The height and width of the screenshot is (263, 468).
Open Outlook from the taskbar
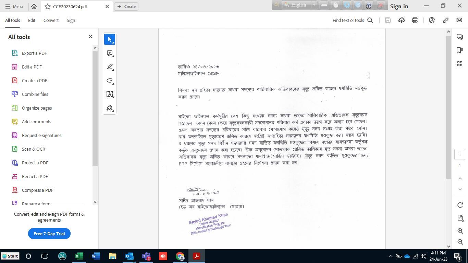(130, 256)
